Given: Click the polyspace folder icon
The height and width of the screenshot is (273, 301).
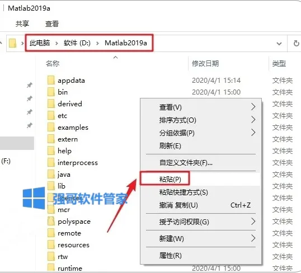Looking at the screenshot, I should (51, 221).
